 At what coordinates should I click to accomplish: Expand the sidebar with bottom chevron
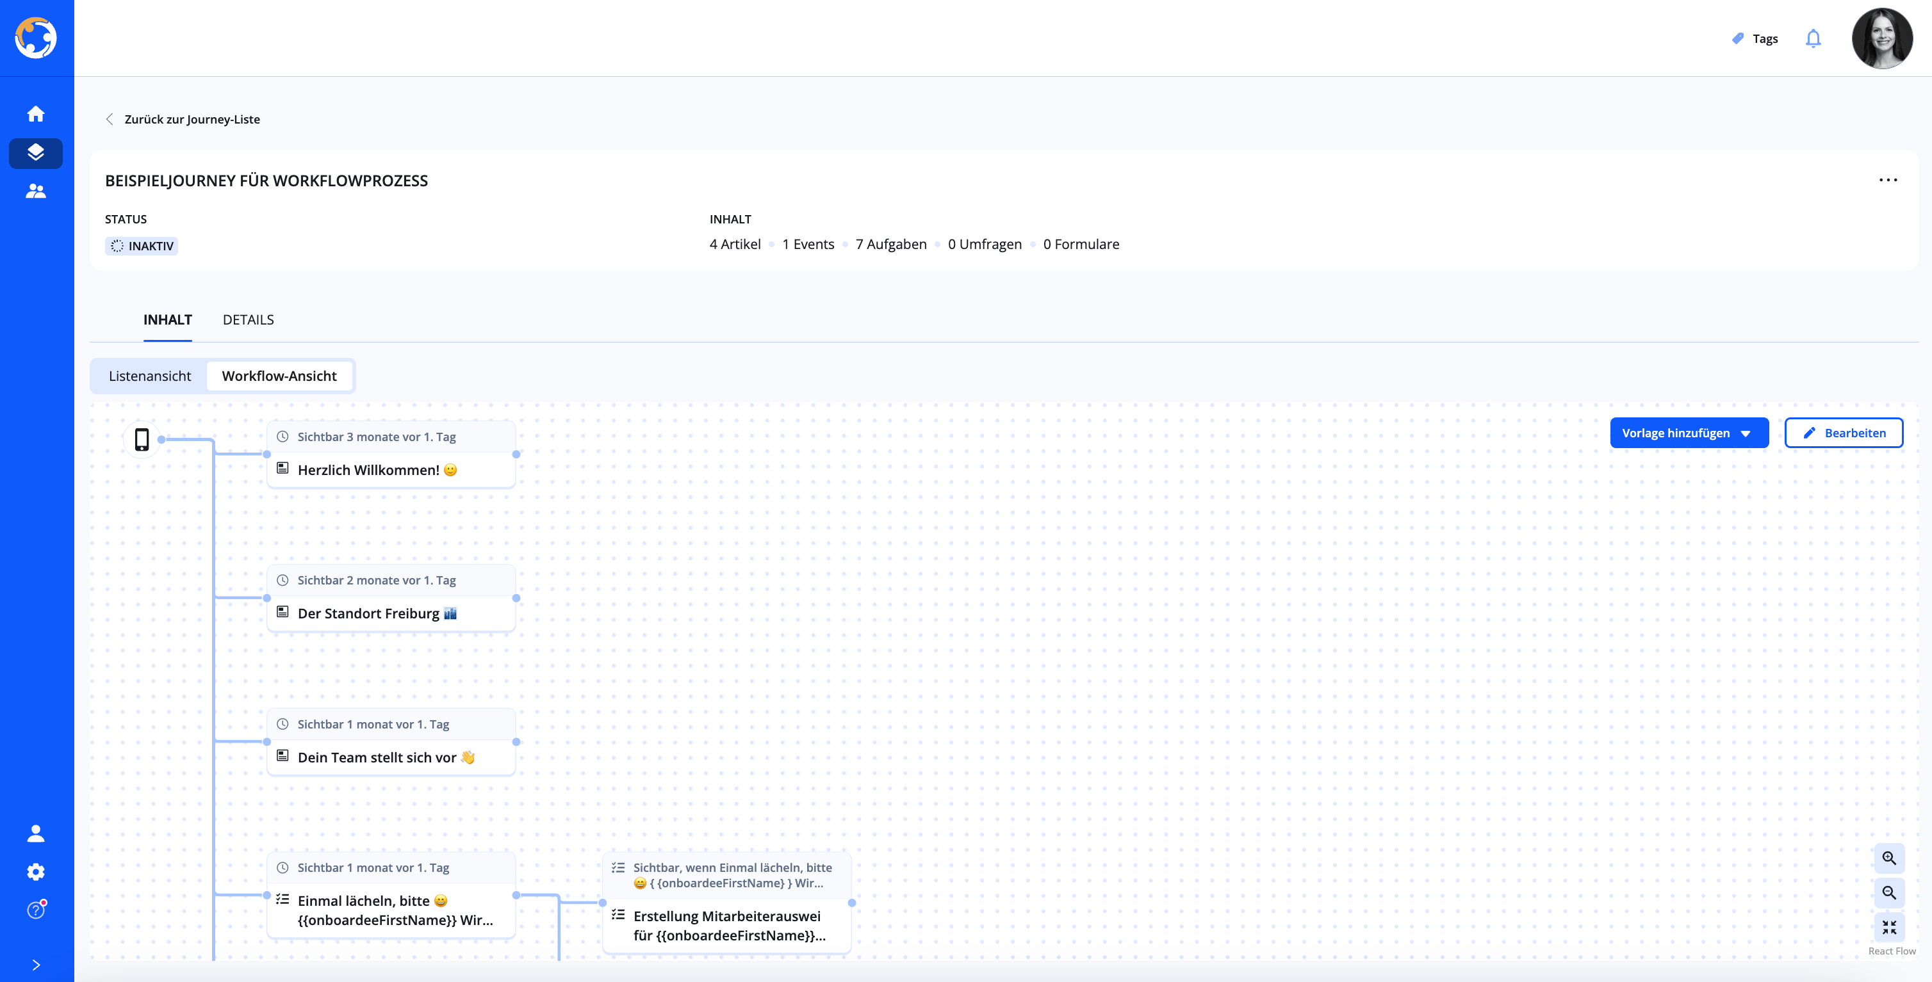click(35, 965)
